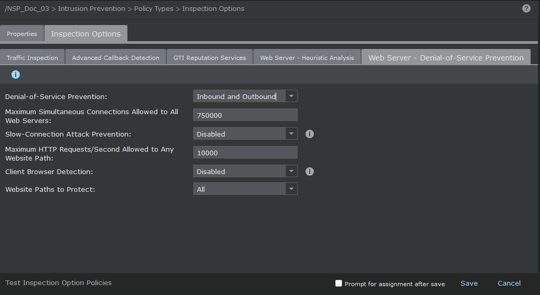Click the Website Paths to Protect label
This screenshot has height=295, width=540.
tap(50, 189)
